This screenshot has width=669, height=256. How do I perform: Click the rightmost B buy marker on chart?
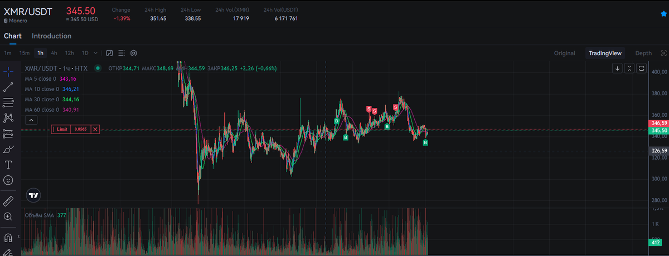click(425, 143)
